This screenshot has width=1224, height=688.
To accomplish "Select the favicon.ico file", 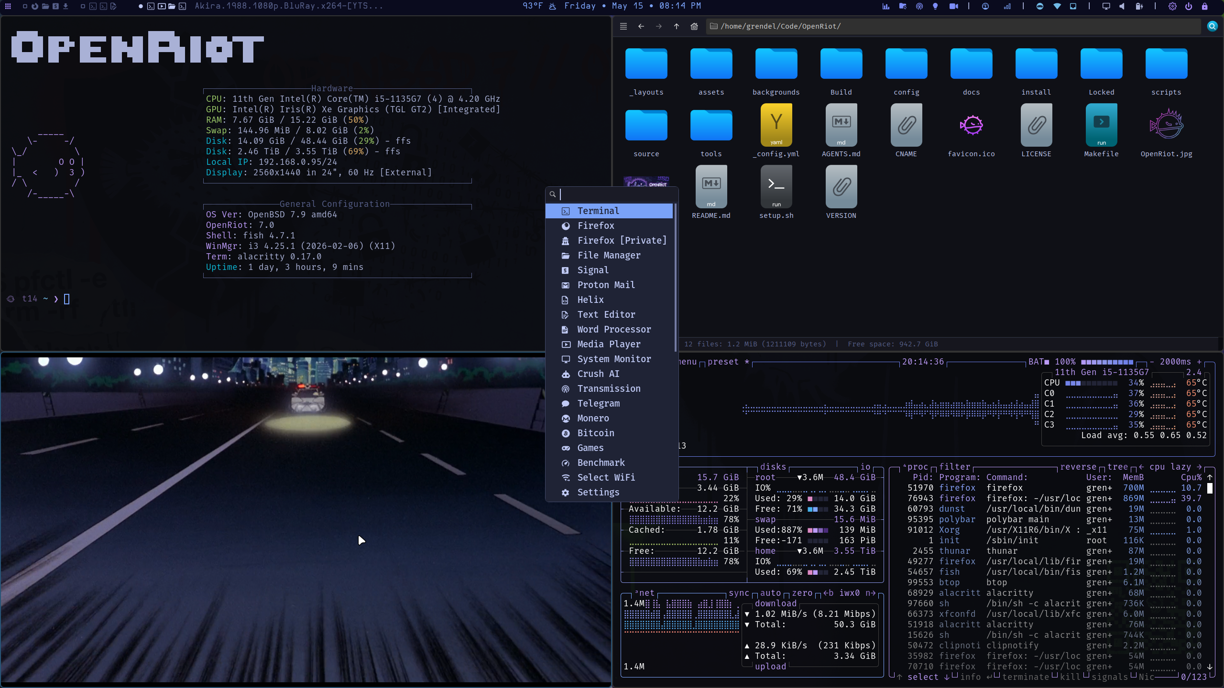I will click(971, 130).
